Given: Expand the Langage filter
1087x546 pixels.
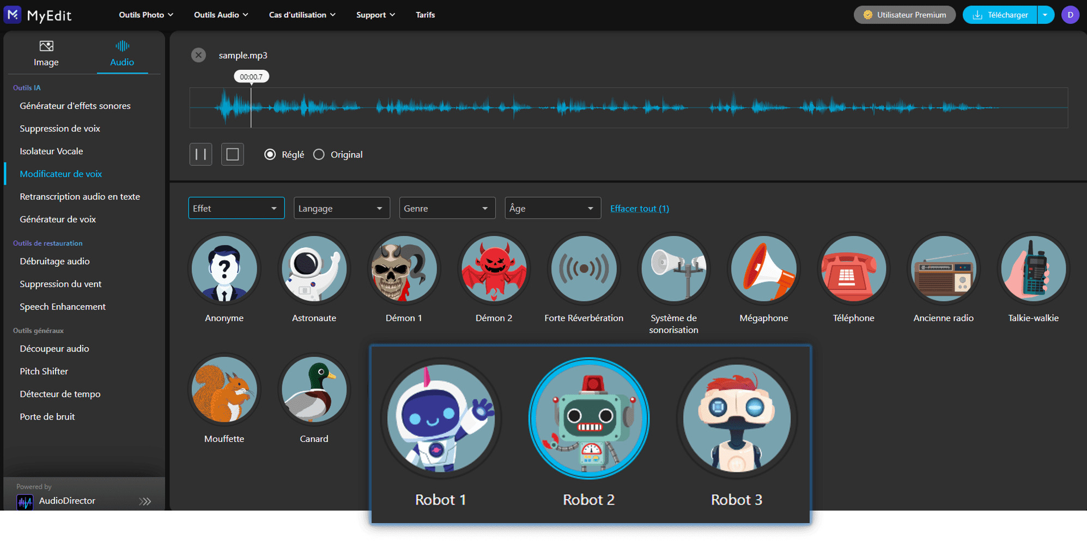Looking at the screenshot, I should pyautogui.click(x=342, y=208).
